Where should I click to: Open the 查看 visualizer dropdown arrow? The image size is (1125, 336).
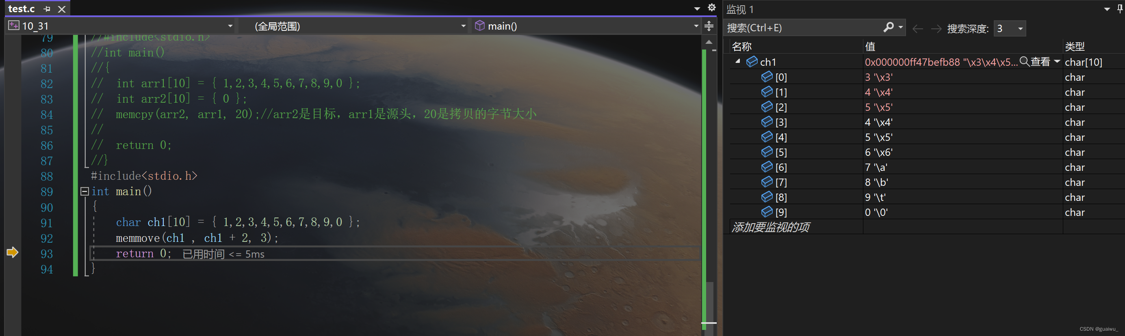[1057, 62]
